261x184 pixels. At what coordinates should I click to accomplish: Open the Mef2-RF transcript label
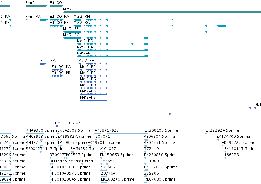[x=71, y=29]
